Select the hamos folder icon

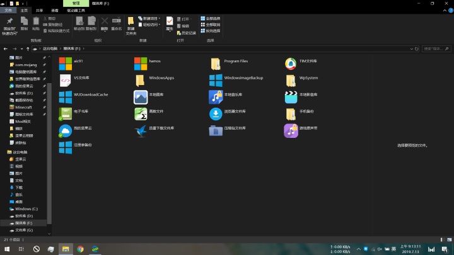(141, 64)
